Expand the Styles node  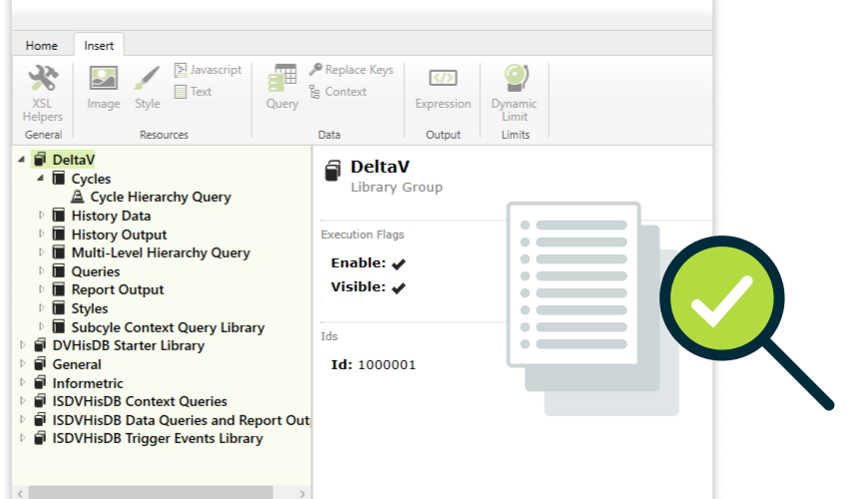point(42,307)
